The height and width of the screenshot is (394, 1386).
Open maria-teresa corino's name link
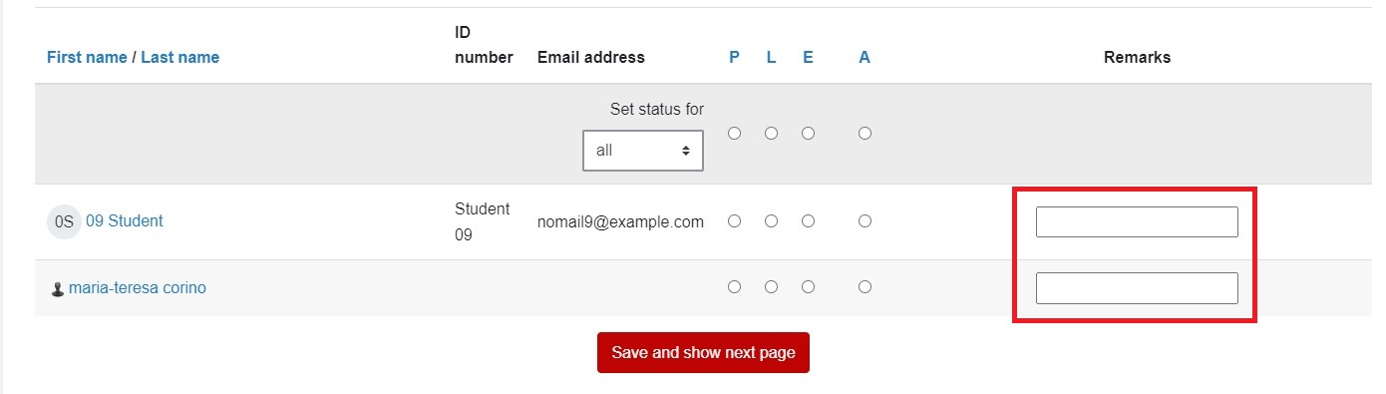(138, 288)
